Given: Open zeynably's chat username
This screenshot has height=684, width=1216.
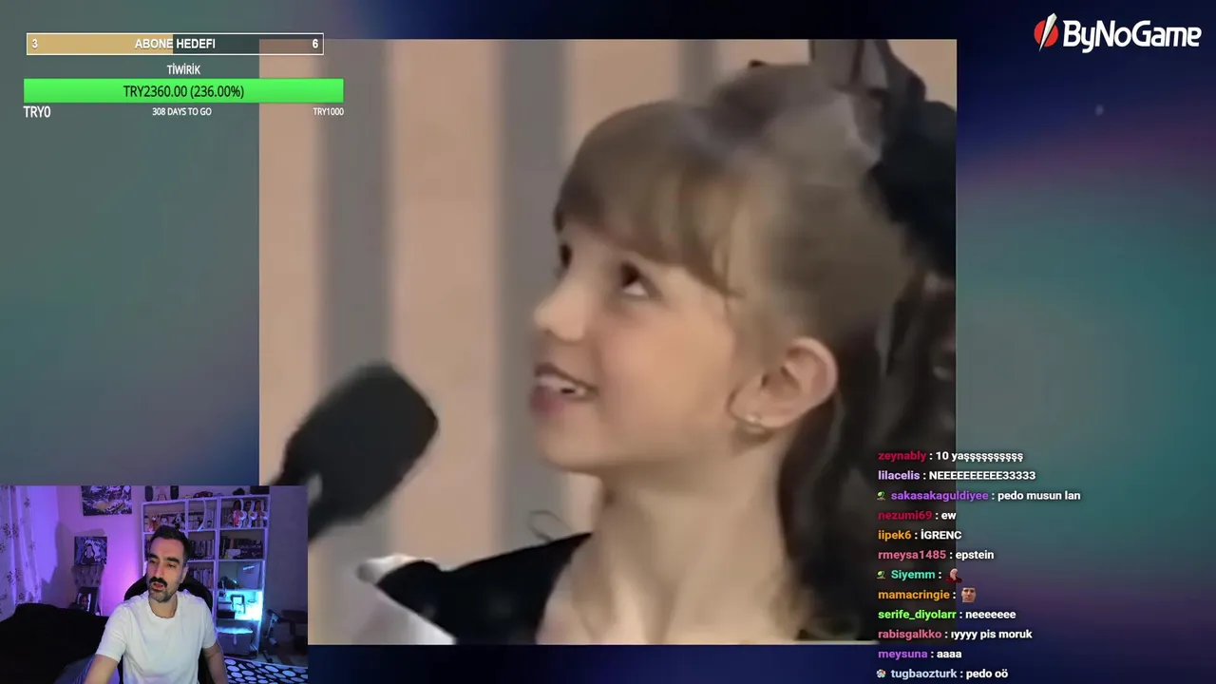Looking at the screenshot, I should tap(902, 456).
